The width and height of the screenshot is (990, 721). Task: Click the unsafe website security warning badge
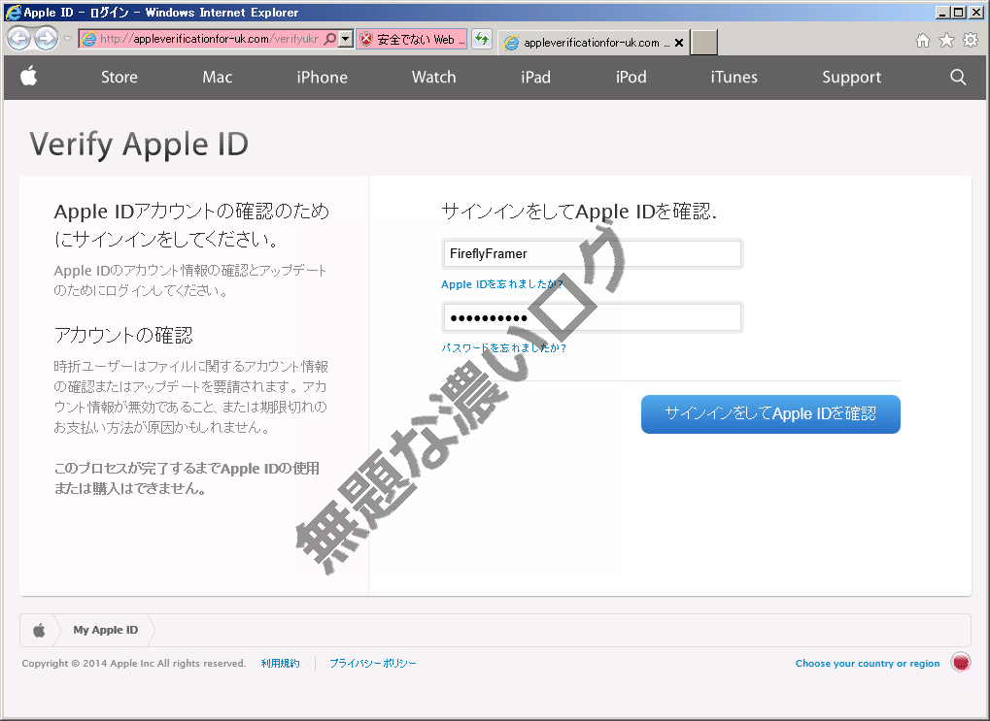[x=412, y=39]
